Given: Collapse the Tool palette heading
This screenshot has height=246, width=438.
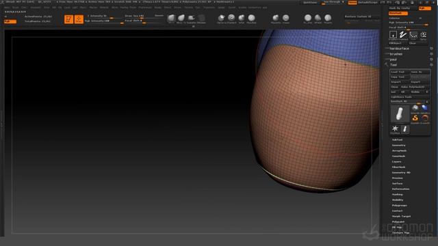Looking at the screenshot, I should click(394, 65).
